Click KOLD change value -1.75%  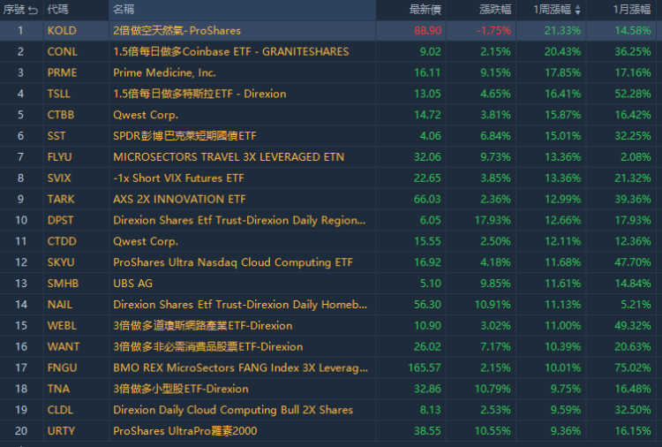pyautogui.click(x=493, y=31)
